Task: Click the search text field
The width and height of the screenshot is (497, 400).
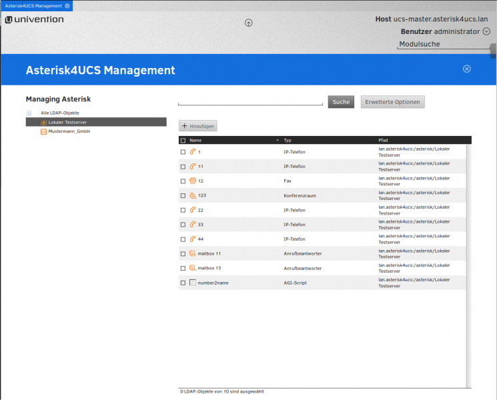Action: point(250,101)
